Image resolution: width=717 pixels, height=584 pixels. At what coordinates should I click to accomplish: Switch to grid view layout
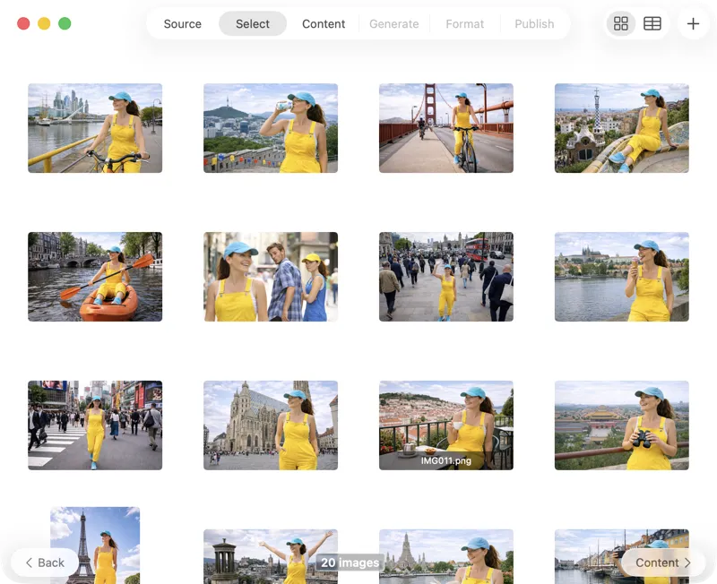pos(620,23)
